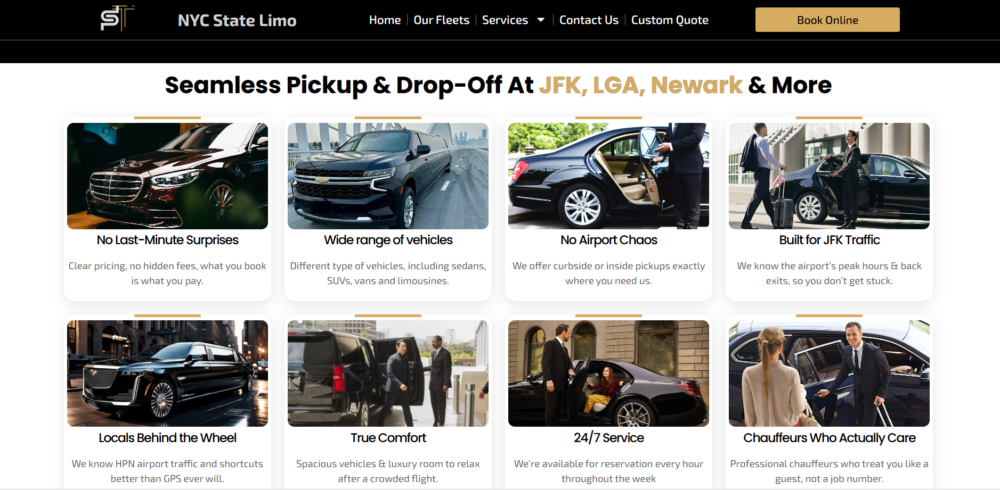Open the Chauffeurs Who Actually Care image
Image resolution: width=1000 pixels, height=490 pixels.
tap(829, 373)
